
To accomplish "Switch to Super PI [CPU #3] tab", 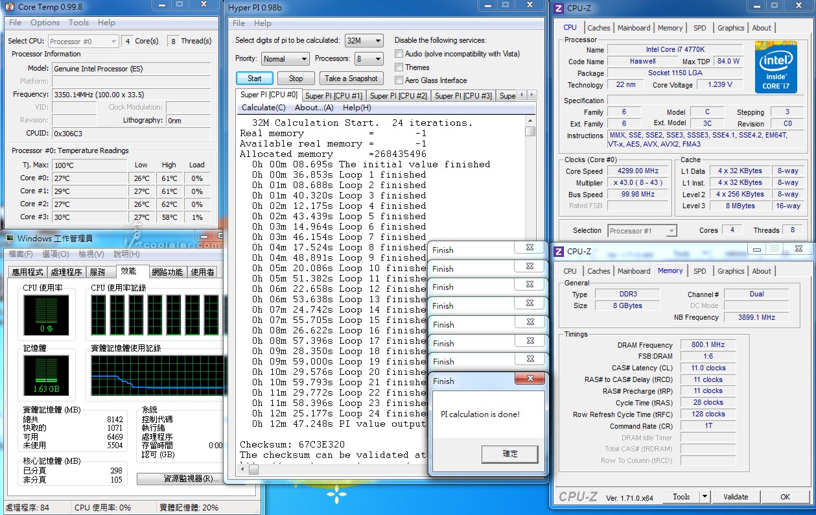I will click(x=463, y=95).
